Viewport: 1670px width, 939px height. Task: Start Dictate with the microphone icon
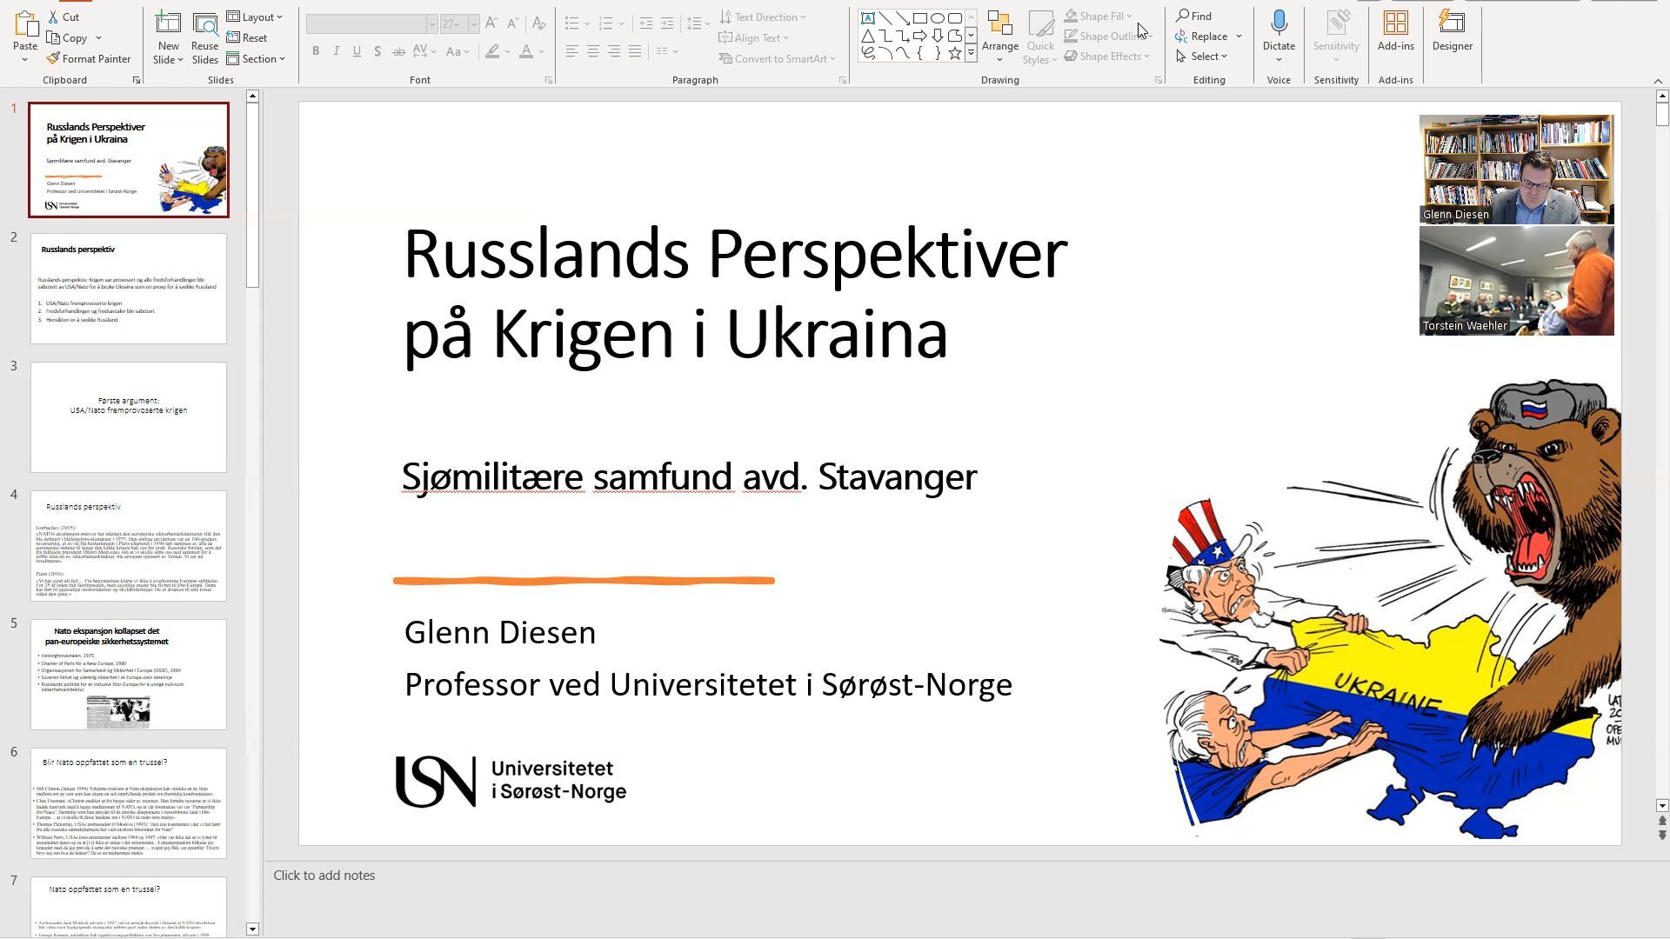(x=1279, y=23)
